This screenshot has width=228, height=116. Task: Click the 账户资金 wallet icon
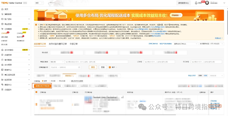(x=2, y=19)
